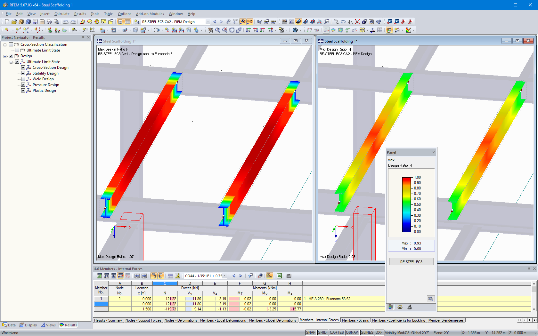Click the Save icon in the toolbar
The height and width of the screenshot is (336, 538).
click(x=36, y=21)
